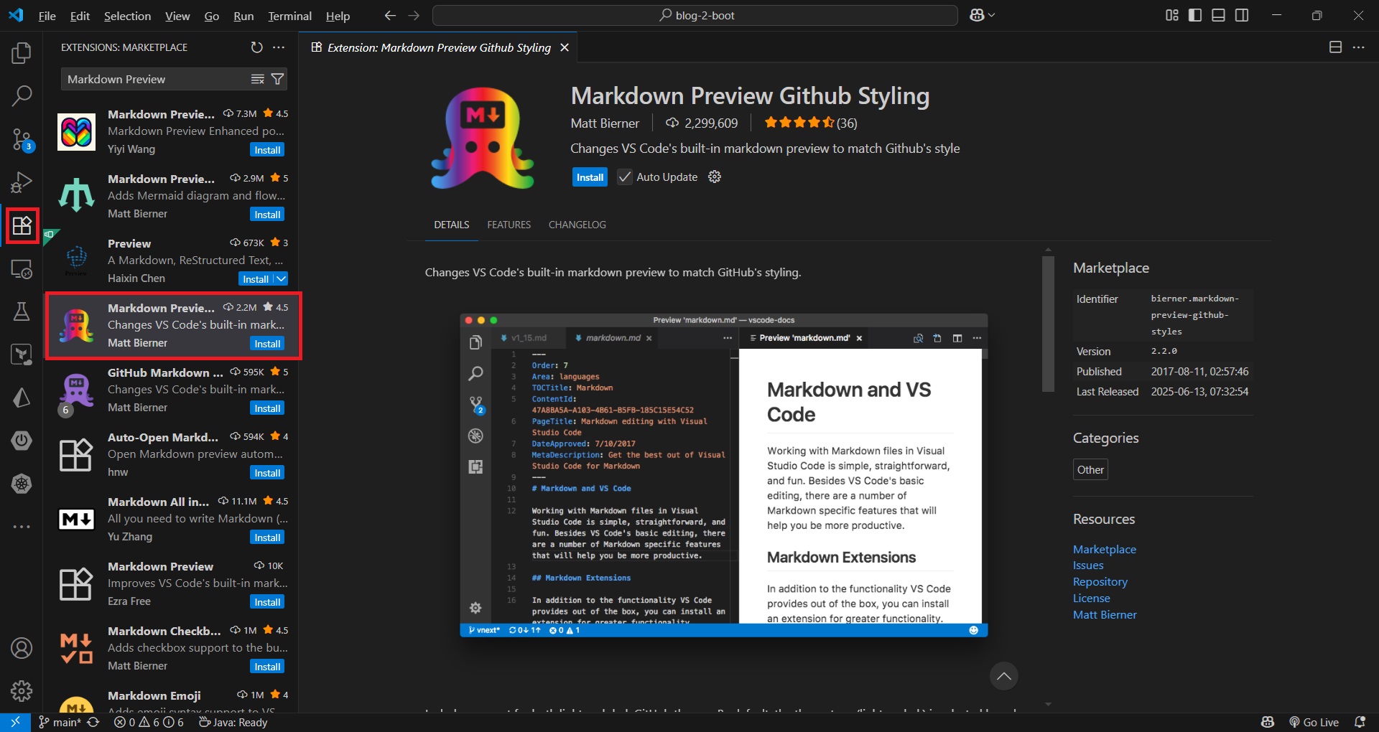Open the Help menu
The image size is (1379, 732).
[338, 16]
